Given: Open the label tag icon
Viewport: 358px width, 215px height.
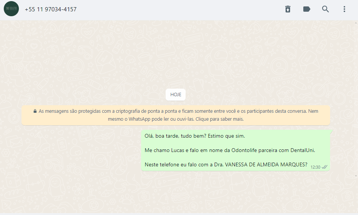Looking at the screenshot, I should coord(307,9).
